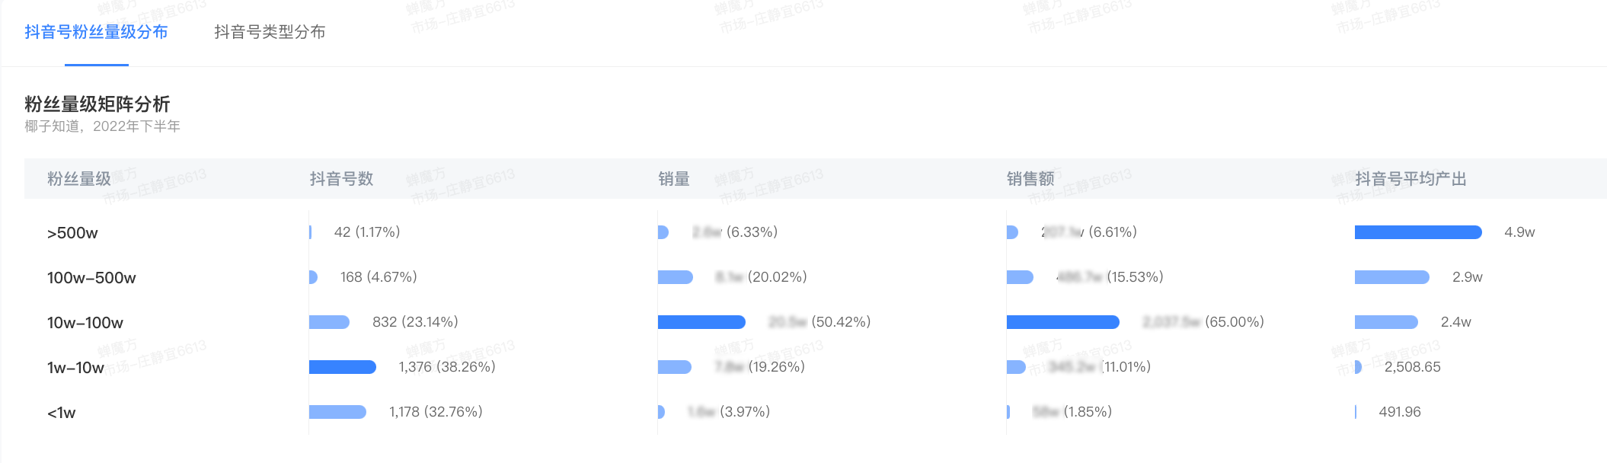Select the >500w fan tier row label
The width and height of the screenshot is (1607, 463).
[x=72, y=233]
